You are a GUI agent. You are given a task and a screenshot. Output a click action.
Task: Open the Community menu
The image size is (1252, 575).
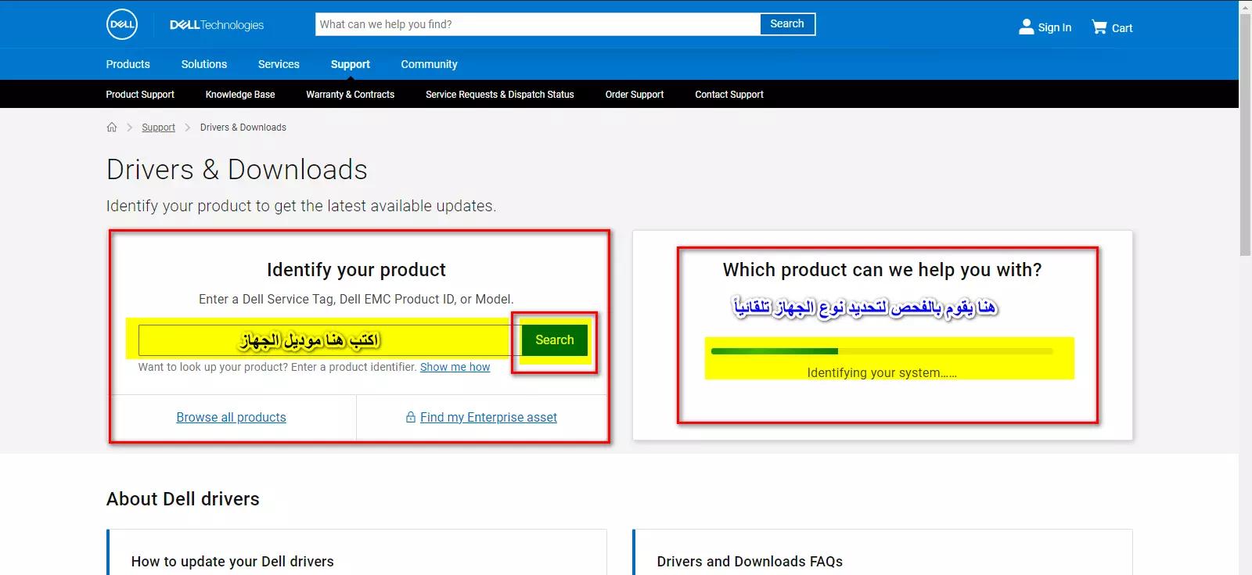tap(429, 64)
